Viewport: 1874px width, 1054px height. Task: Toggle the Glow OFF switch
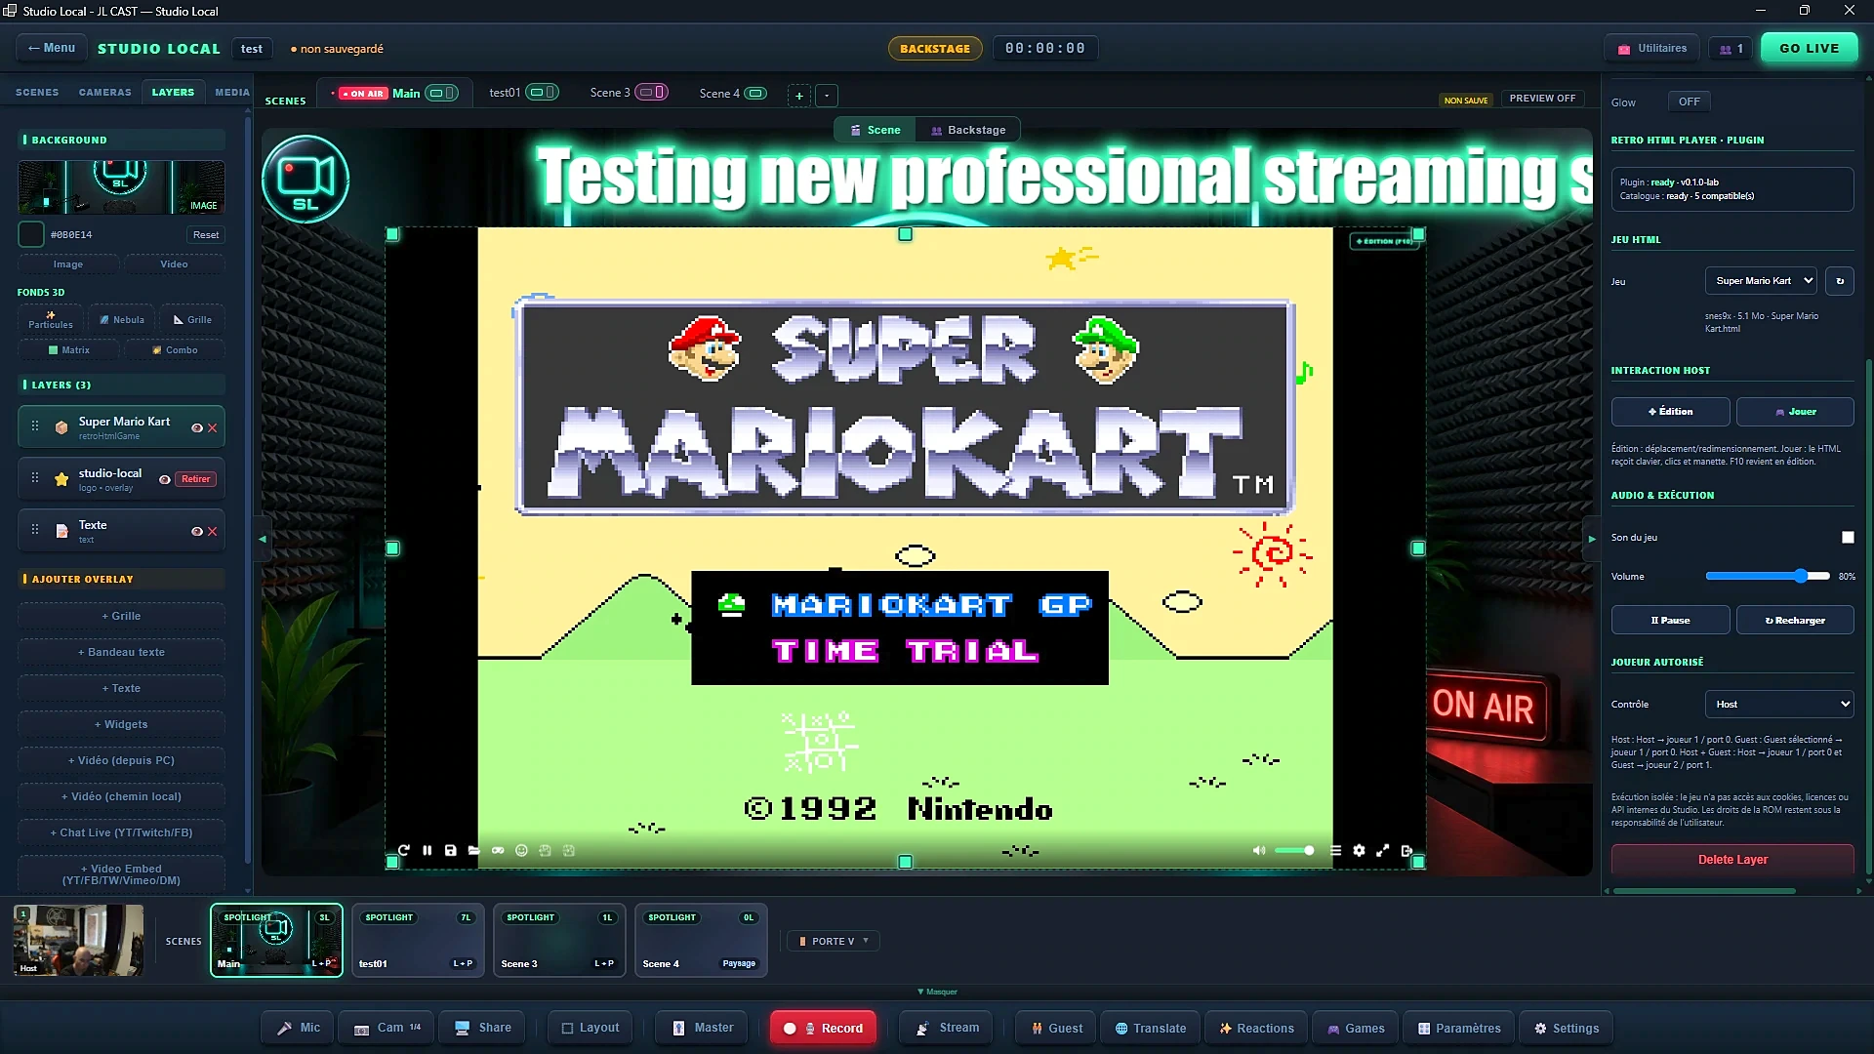1690,101
